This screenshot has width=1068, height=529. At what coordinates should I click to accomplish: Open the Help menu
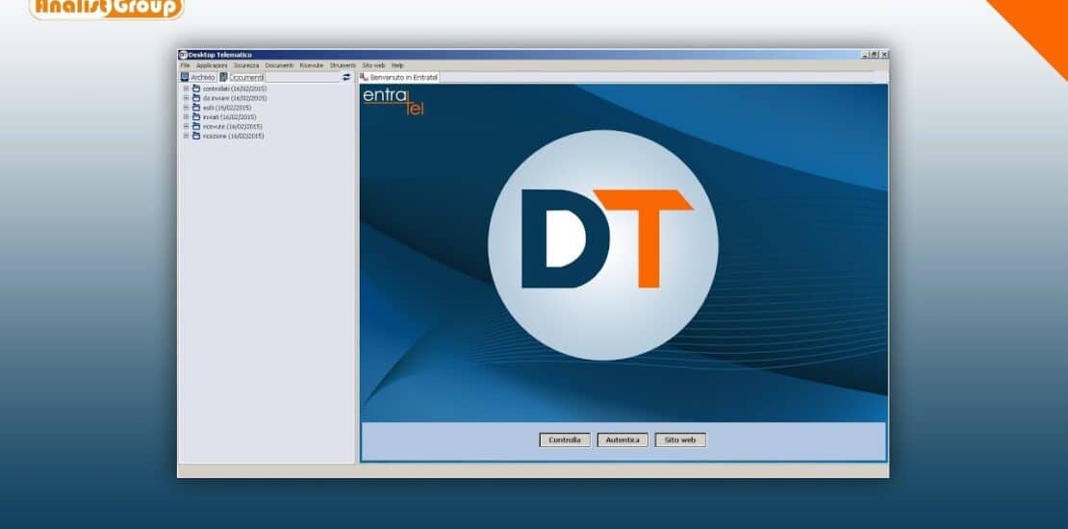(397, 65)
